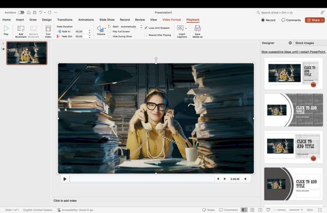Select slide 1 thumbnail
The height and width of the screenshot is (213, 327).
(x=27, y=53)
